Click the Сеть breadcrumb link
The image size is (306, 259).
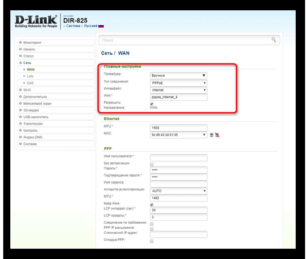pyautogui.click(x=107, y=53)
